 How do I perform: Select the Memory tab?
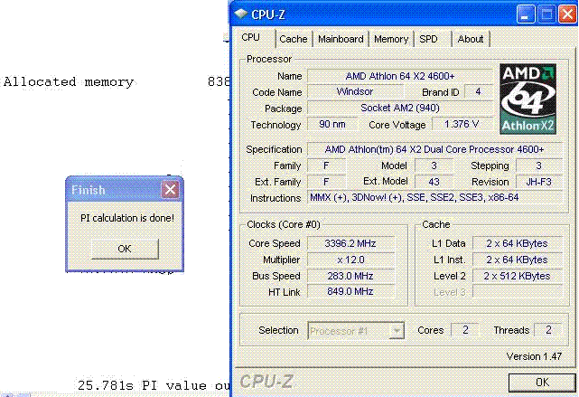point(391,39)
